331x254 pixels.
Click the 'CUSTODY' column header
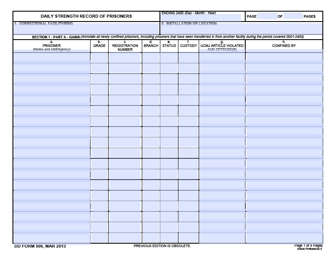[x=188, y=46]
